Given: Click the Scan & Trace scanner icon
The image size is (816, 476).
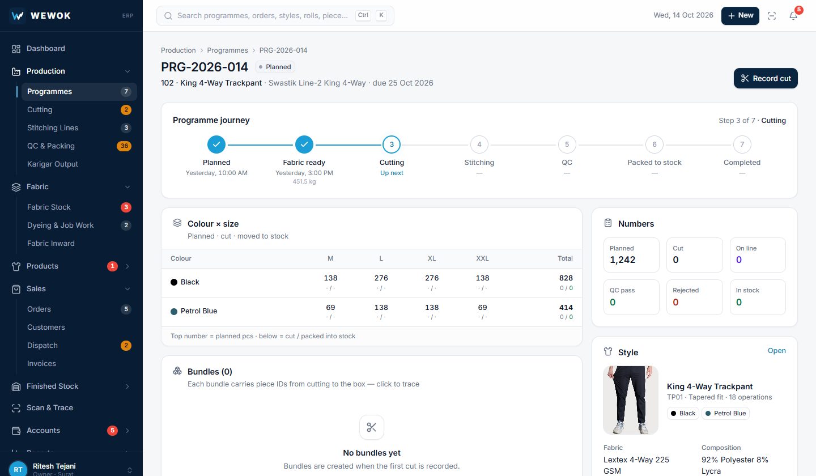Looking at the screenshot, I should [x=16, y=408].
